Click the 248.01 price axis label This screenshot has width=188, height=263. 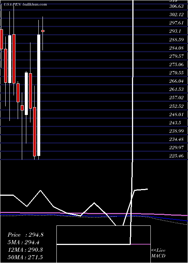click(176, 114)
